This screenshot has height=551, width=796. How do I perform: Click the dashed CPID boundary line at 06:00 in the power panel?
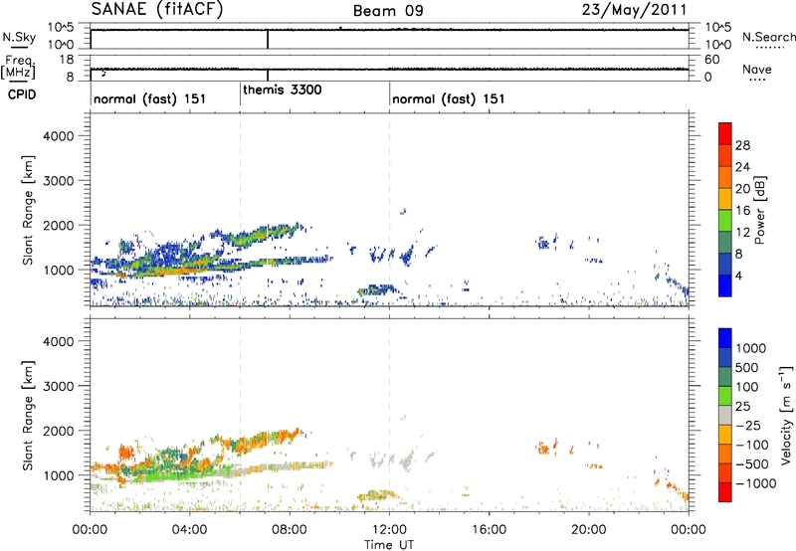pos(240,209)
